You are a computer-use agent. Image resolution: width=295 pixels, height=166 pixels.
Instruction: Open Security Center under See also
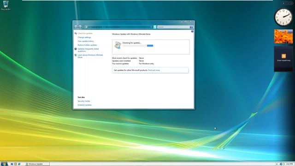(84, 101)
